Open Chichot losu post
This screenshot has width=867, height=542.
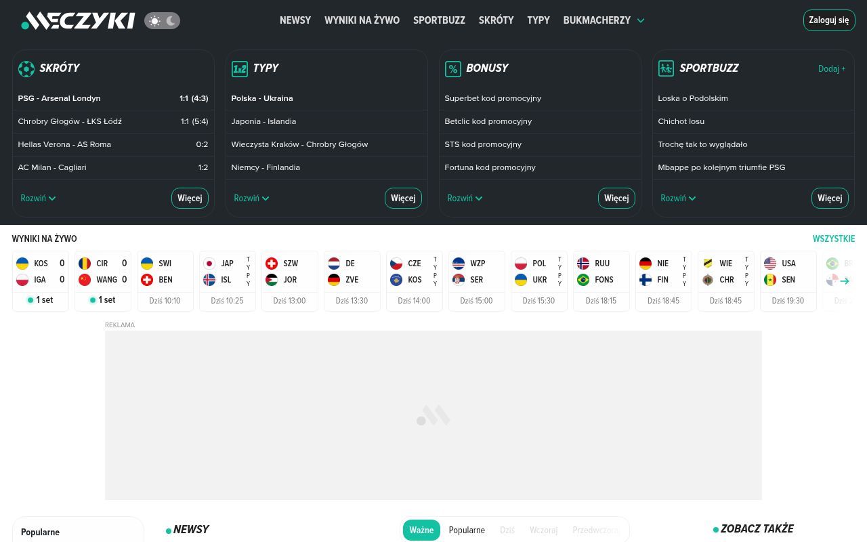click(753, 121)
